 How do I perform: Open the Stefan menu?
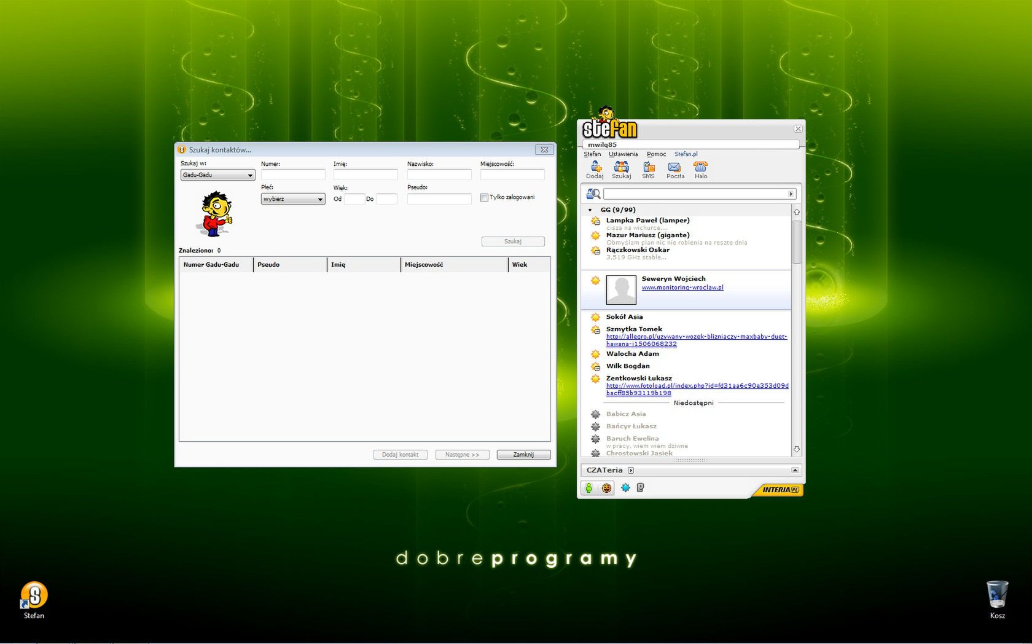pos(592,154)
